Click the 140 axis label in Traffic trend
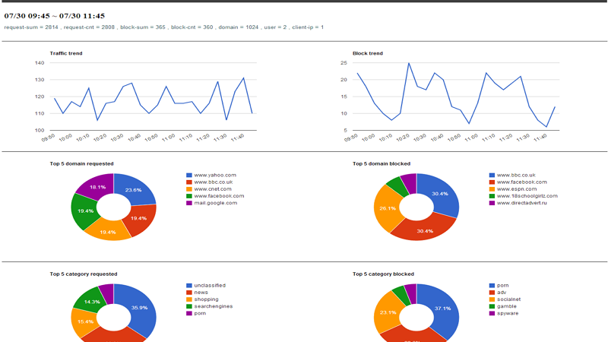The height and width of the screenshot is (342, 608). (x=40, y=63)
